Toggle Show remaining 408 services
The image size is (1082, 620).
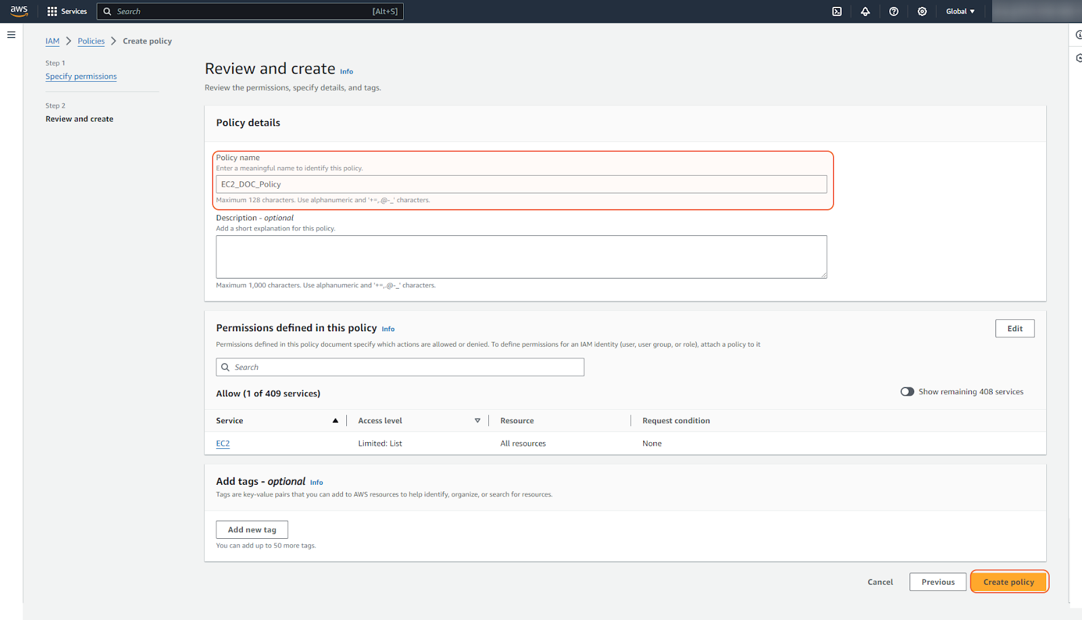tap(907, 391)
